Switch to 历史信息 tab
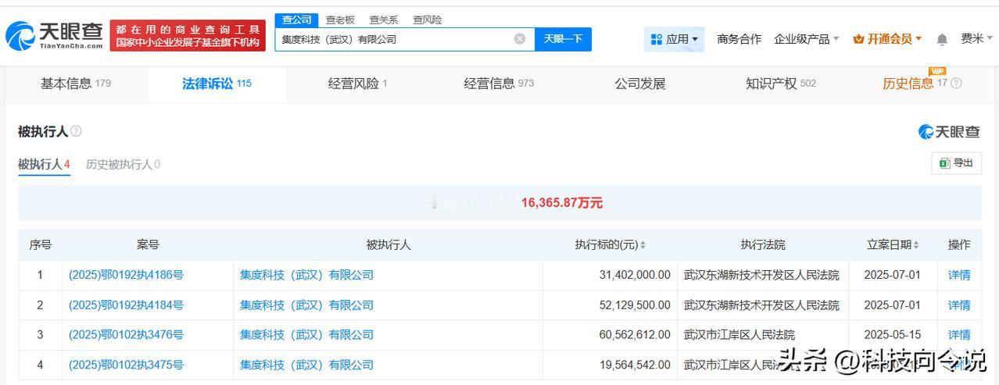This screenshot has height=385, width=999. click(x=915, y=84)
